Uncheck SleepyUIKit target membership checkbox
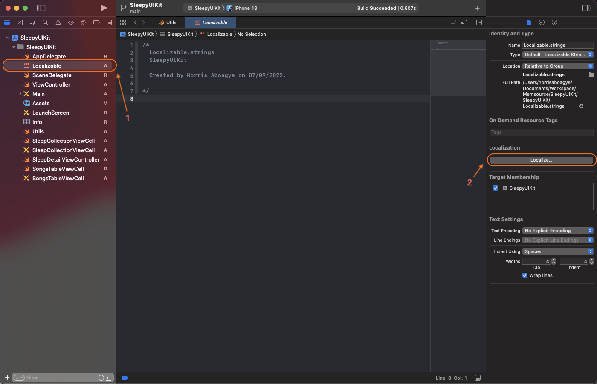597x384 pixels. [496, 188]
